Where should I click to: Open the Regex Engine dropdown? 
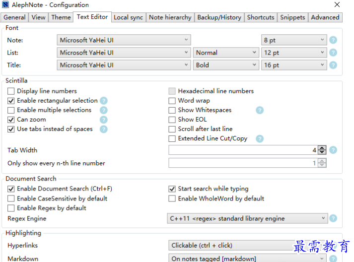247,218
